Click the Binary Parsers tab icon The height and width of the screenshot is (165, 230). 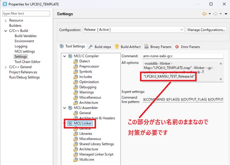pos(146,47)
